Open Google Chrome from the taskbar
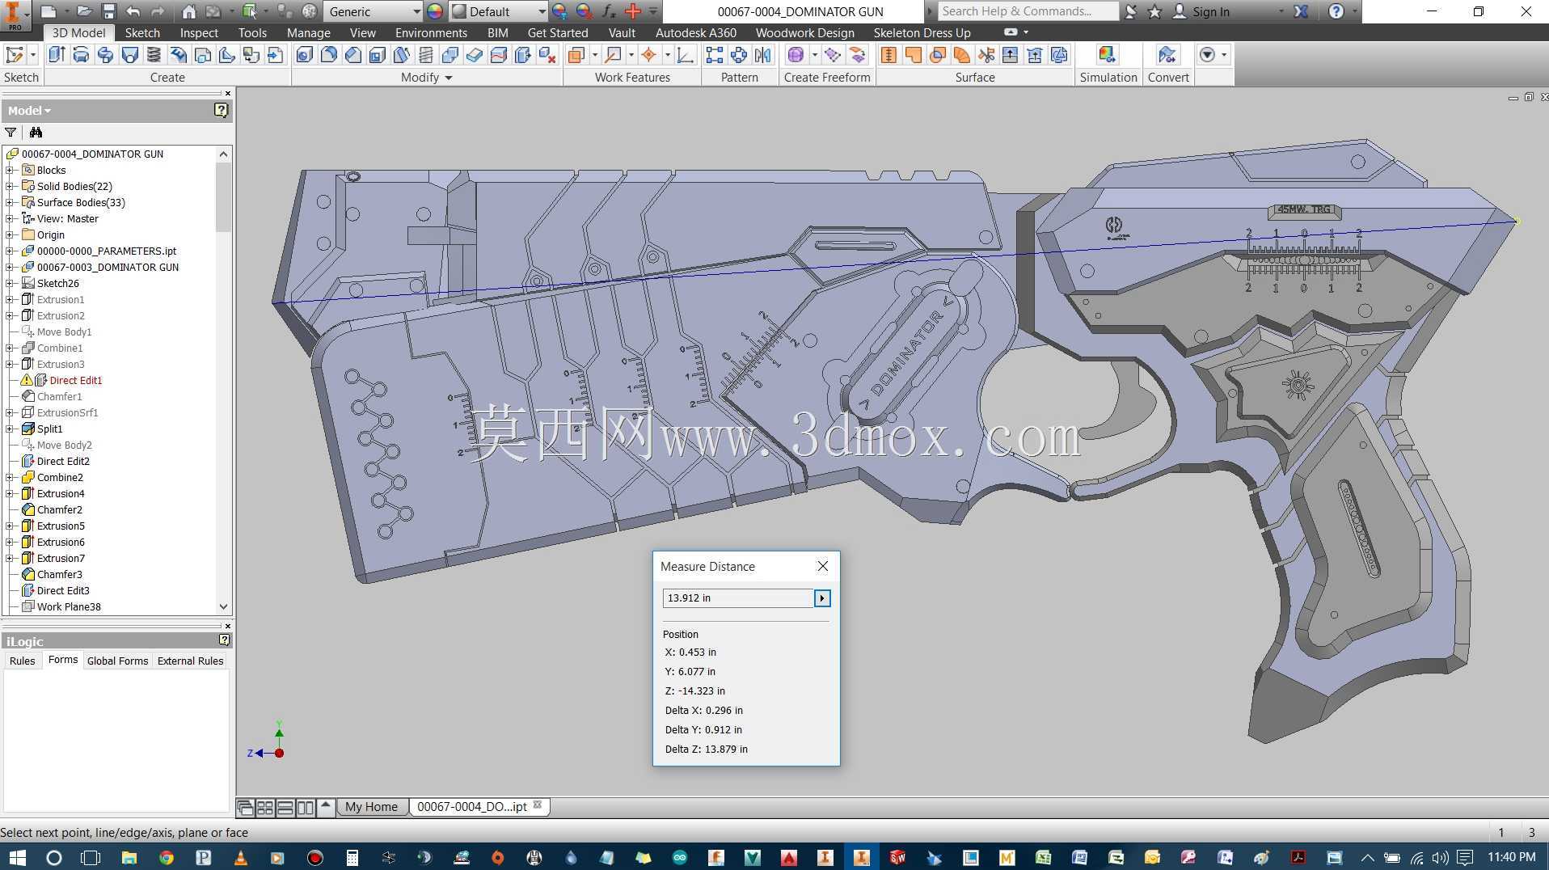1549x870 pixels. pyautogui.click(x=166, y=857)
